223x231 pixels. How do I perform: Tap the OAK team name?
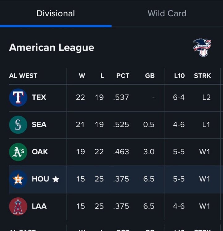tap(40, 152)
